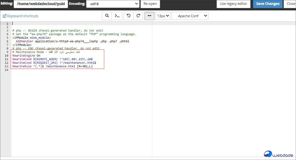This screenshot has width=296, height=160.
Task: Open the Keyboard shortcuts link
Action: 22,16
